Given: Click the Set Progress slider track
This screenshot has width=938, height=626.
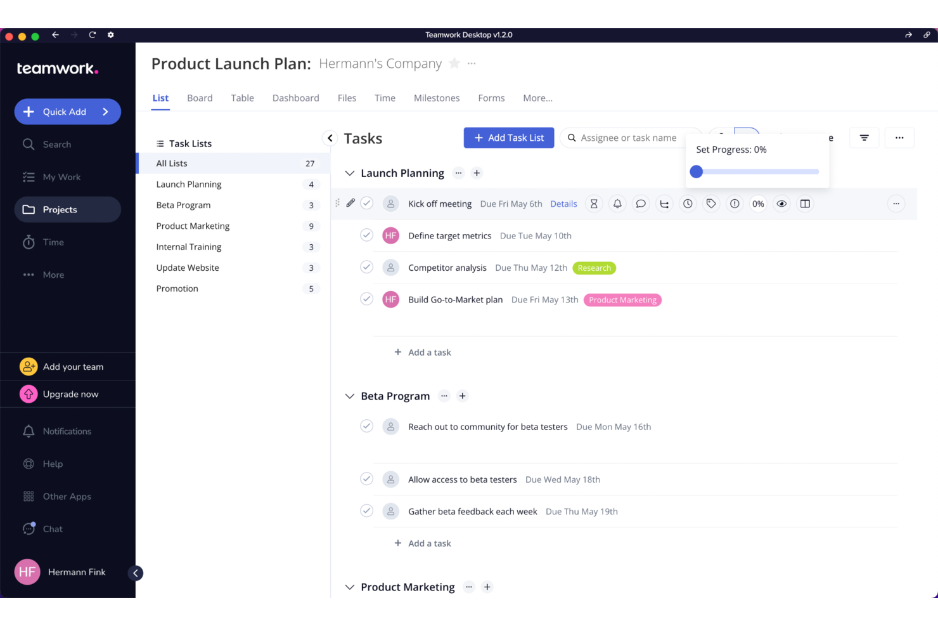Looking at the screenshot, I should [757, 171].
